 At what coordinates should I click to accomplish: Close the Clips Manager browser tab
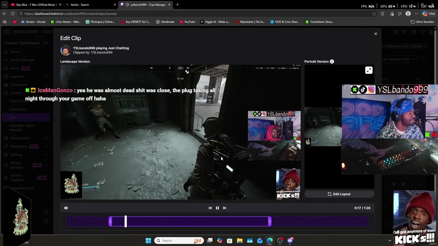pyautogui.click(x=169, y=4)
